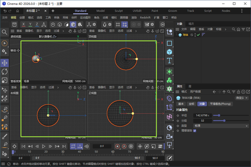
Task: Switch to the Sculpt layout
Action: (x=119, y=11)
